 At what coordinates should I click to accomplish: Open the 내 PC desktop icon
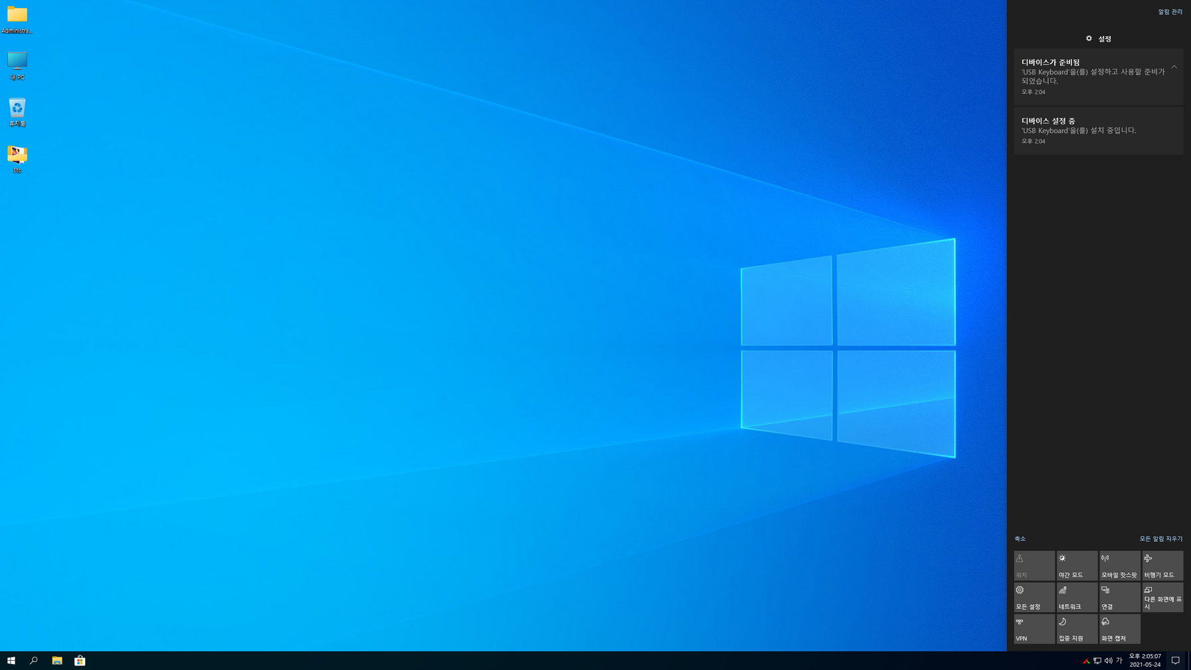(x=17, y=66)
